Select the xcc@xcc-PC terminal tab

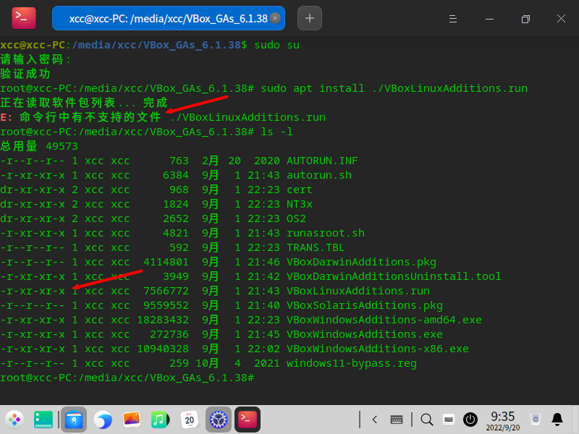tap(169, 18)
